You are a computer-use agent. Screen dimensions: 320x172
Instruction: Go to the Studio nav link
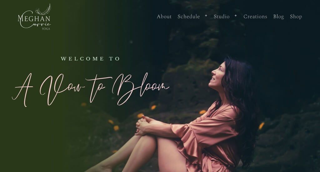click(x=222, y=17)
